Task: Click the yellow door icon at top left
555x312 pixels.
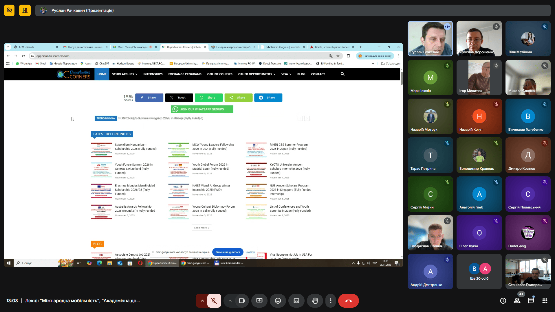Action: click(25, 10)
